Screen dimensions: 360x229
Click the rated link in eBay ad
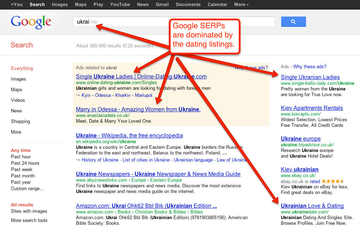pyautogui.click(x=315, y=181)
